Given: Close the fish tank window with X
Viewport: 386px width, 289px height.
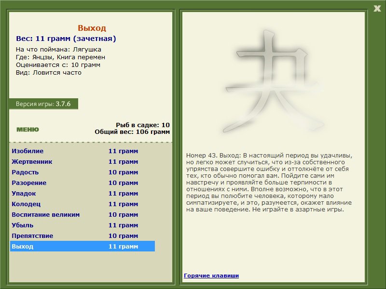Looking at the screenshot, I should (377, 9).
